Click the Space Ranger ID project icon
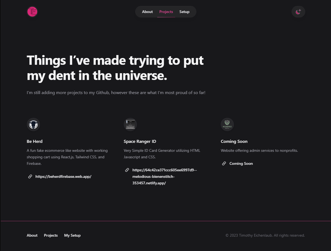 pos(130,124)
